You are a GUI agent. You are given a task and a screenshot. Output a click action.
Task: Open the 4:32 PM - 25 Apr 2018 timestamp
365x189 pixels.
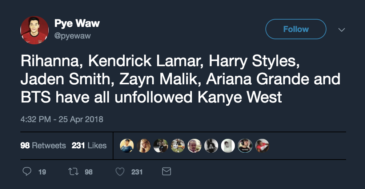62,119
